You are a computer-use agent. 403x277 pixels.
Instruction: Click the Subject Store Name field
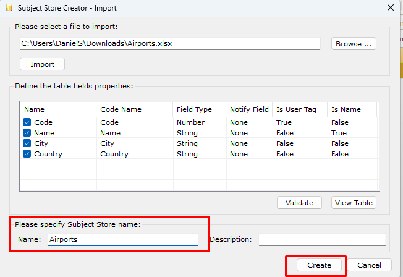click(x=123, y=239)
